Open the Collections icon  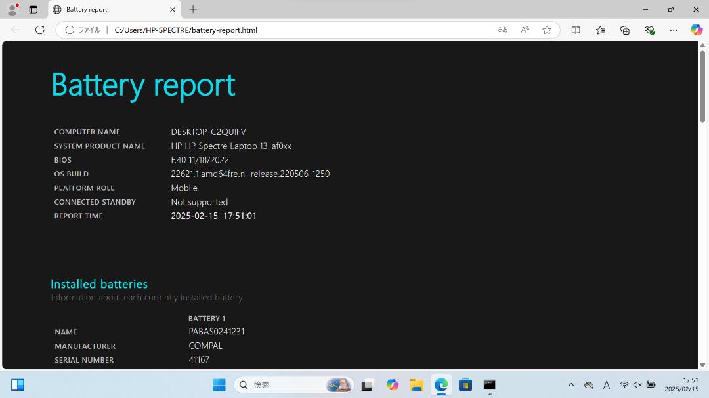coord(624,30)
